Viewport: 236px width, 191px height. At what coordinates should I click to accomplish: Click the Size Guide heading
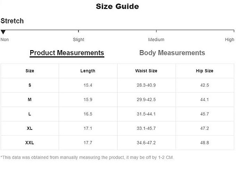click(x=118, y=7)
